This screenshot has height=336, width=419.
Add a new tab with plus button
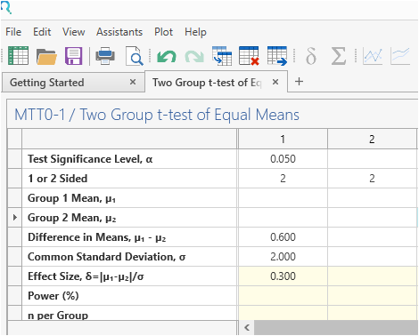tap(300, 82)
